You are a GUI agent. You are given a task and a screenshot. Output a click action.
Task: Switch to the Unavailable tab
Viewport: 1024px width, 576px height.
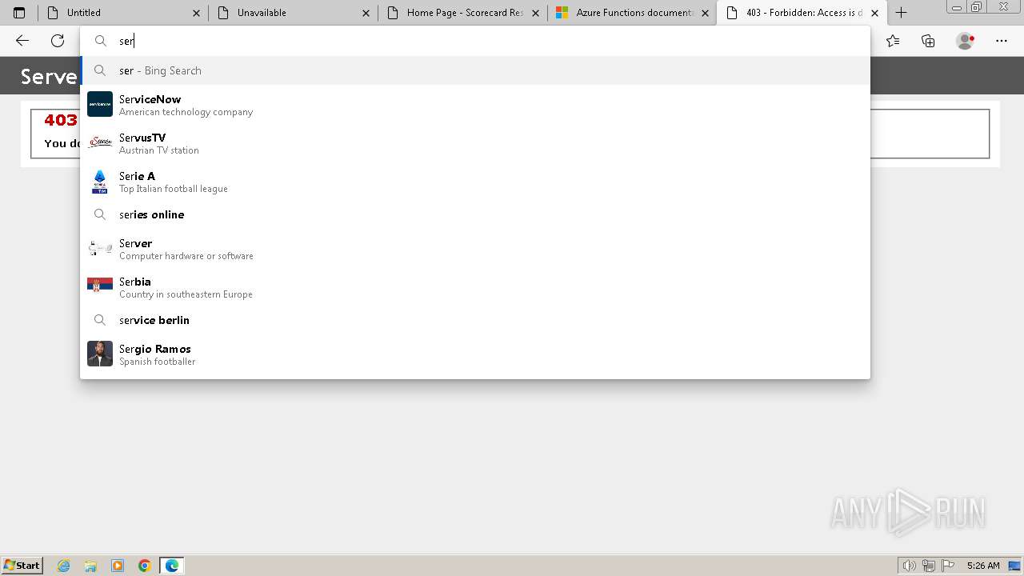[x=293, y=13]
